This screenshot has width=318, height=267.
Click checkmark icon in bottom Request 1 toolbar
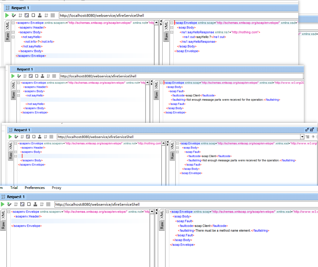[x=9, y=204]
